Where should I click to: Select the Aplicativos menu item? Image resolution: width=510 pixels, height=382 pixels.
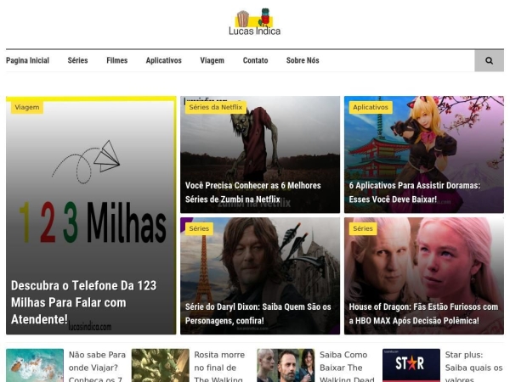(163, 60)
